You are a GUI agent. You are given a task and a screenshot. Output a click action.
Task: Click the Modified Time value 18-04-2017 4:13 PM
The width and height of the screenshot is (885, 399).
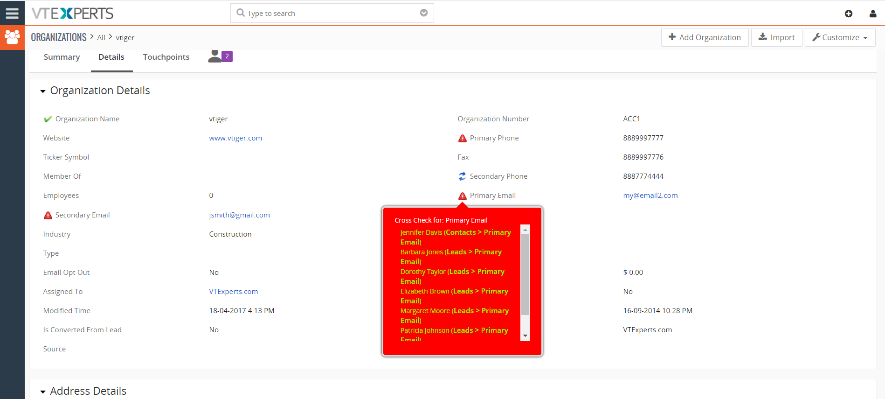(x=242, y=311)
